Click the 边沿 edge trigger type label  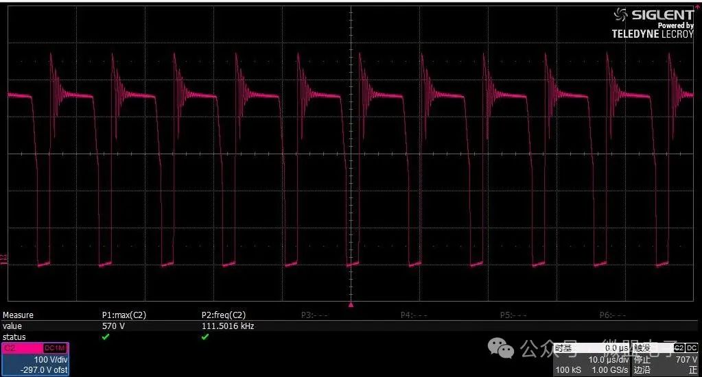642,370
